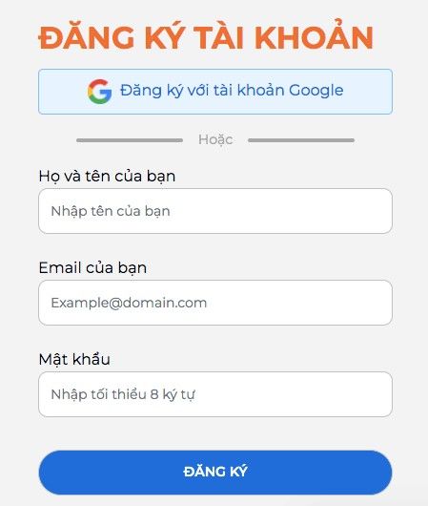This screenshot has width=428, height=506.
Task: Click the email address input field
Action: pos(215,303)
